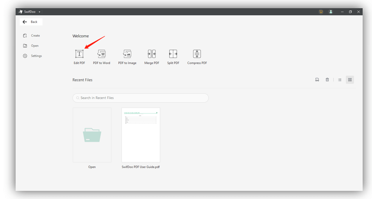Click the clean recent files brush icon
Image resolution: width=372 pixels, height=199 pixels.
[317, 80]
